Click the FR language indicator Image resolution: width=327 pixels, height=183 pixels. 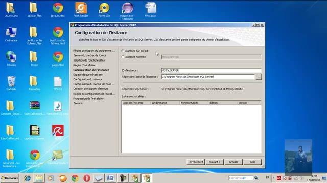[268, 178]
